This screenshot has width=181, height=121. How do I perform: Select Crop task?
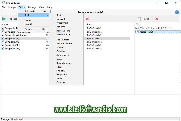coord(66,59)
